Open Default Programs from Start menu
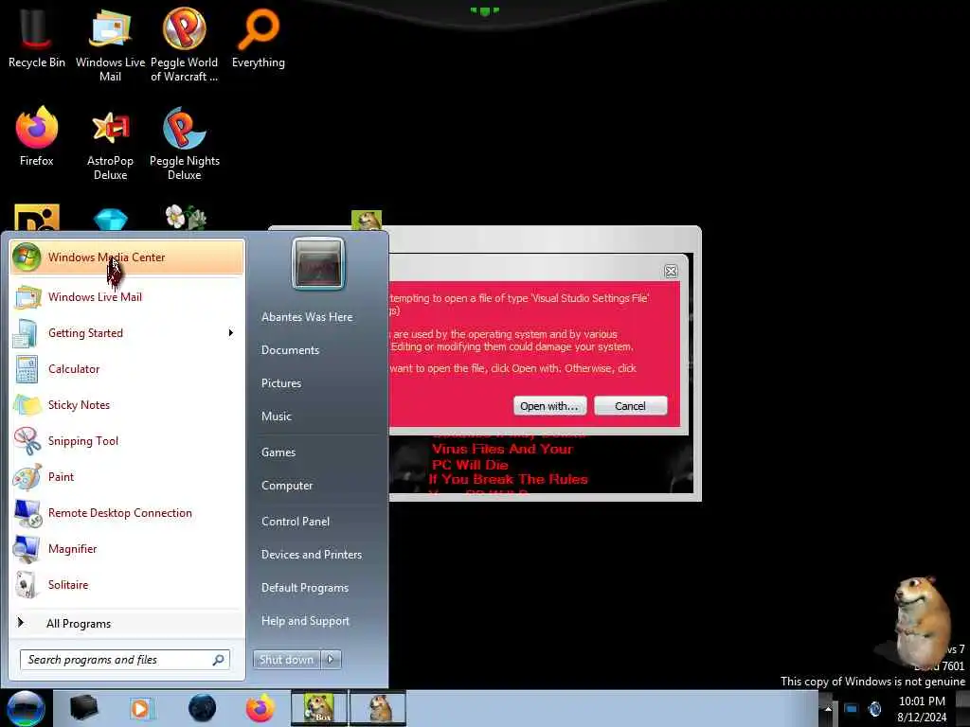 tap(305, 588)
